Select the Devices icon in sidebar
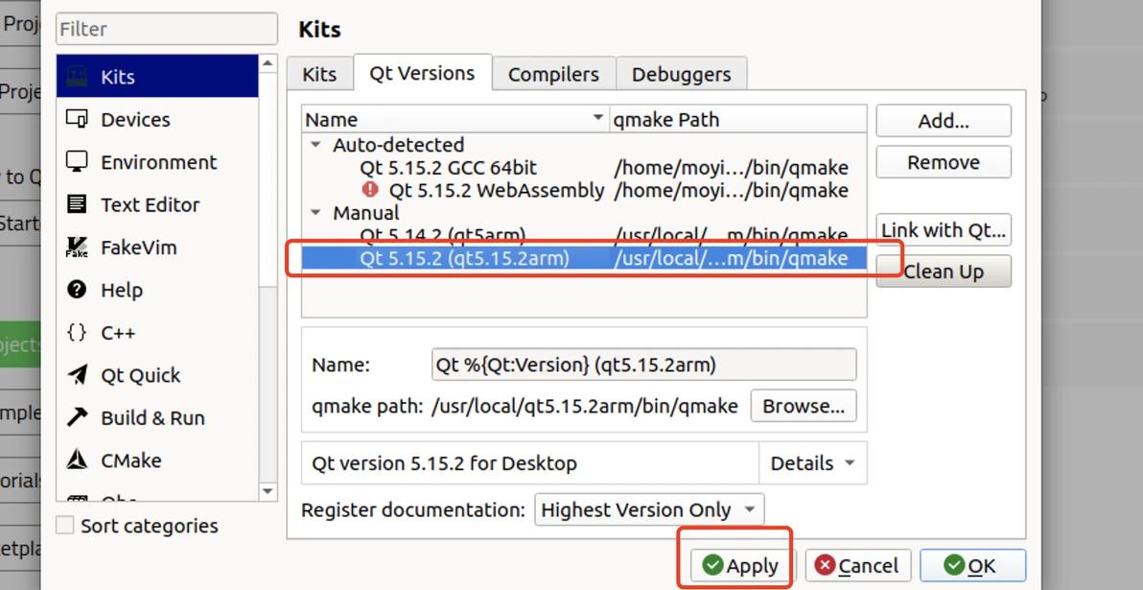This screenshot has height=590, width=1143. [x=78, y=119]
